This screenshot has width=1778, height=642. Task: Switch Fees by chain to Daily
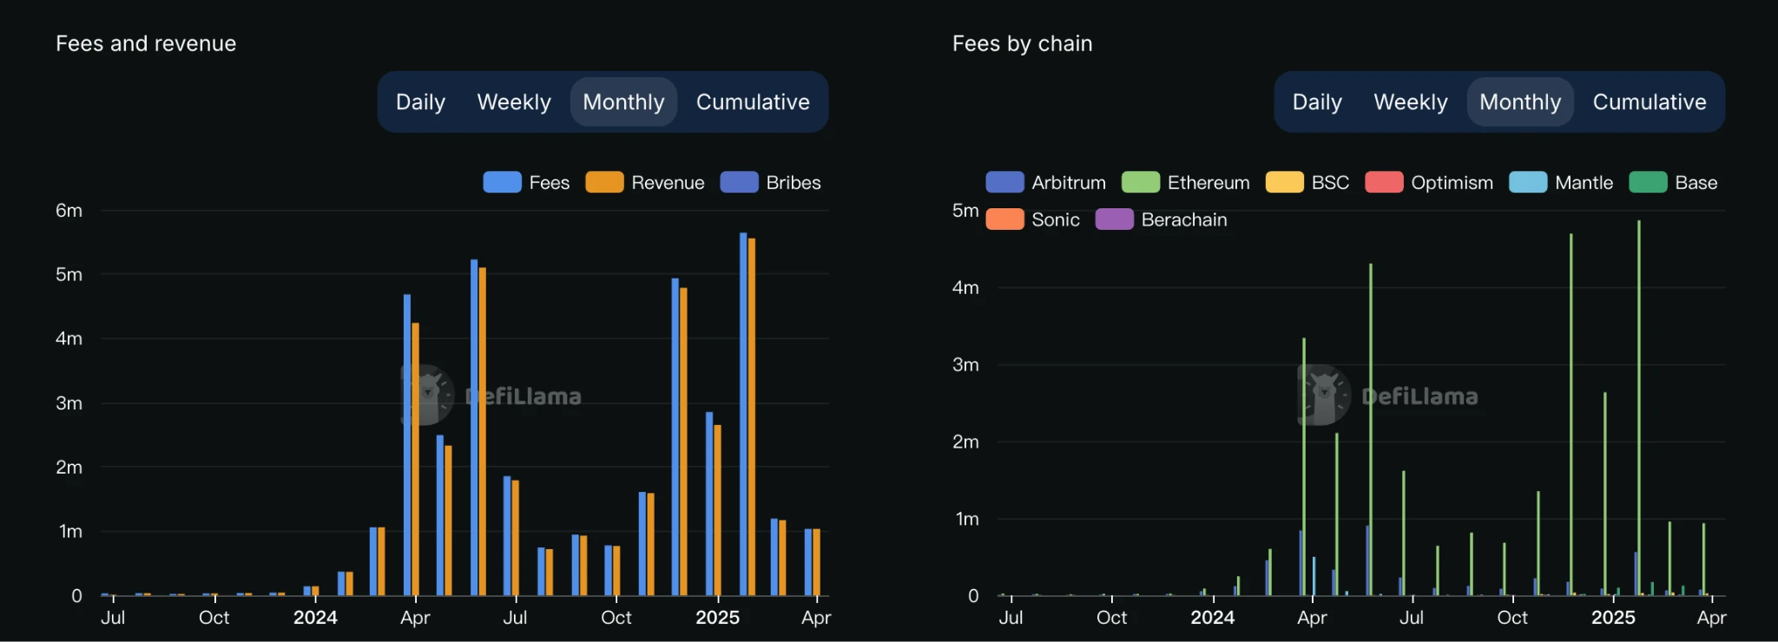1317,102
